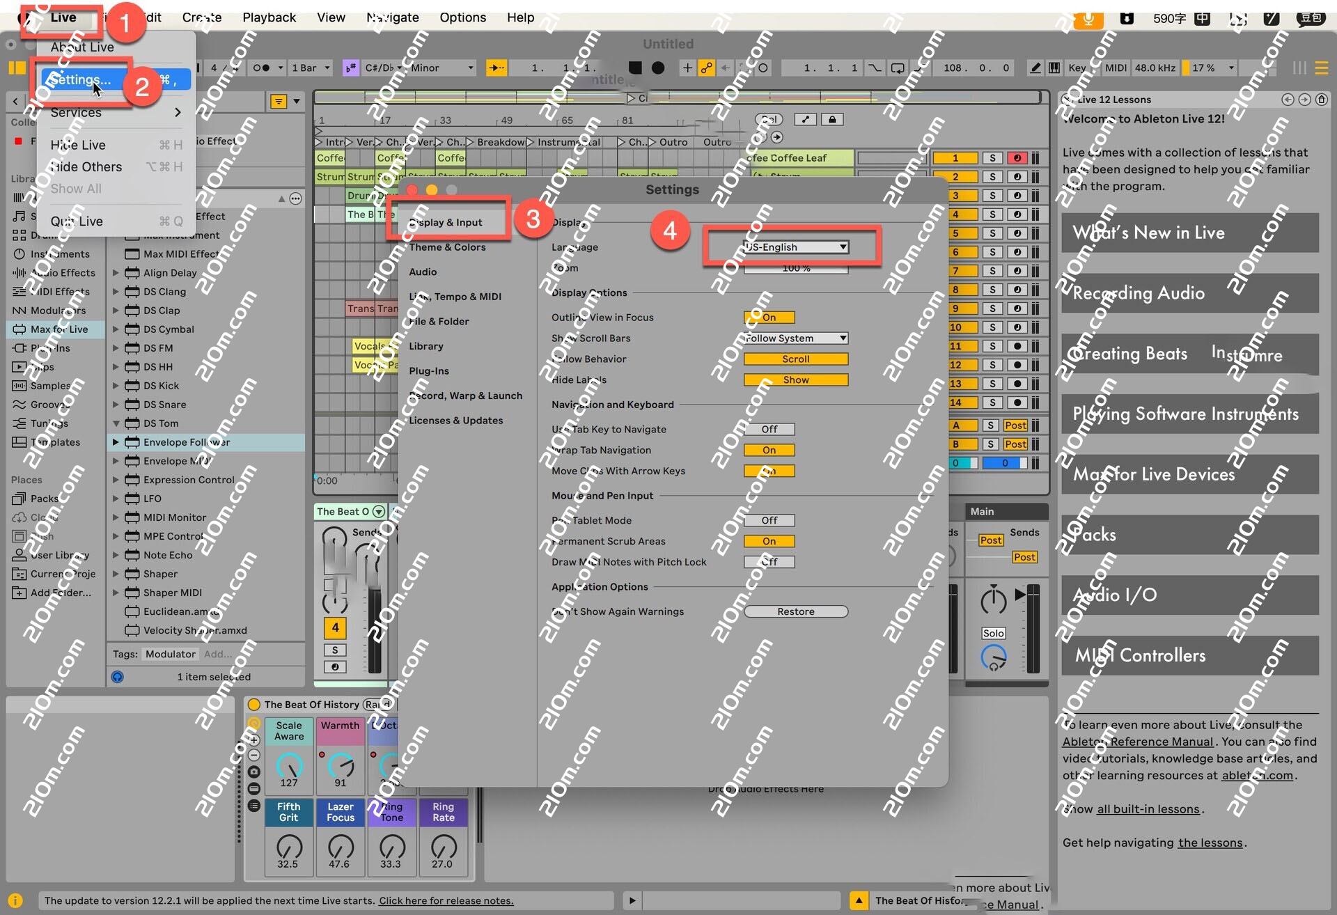
Task: Click the lock envelopes icon
Action: click(832, 119)
